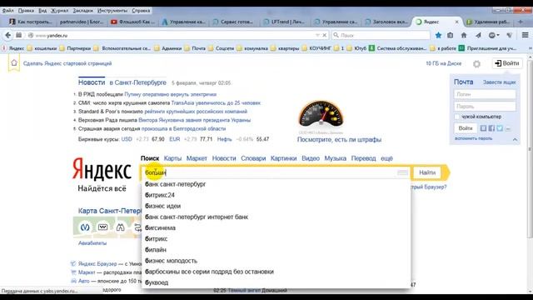Select the Перевод service tab

(363, 158)
